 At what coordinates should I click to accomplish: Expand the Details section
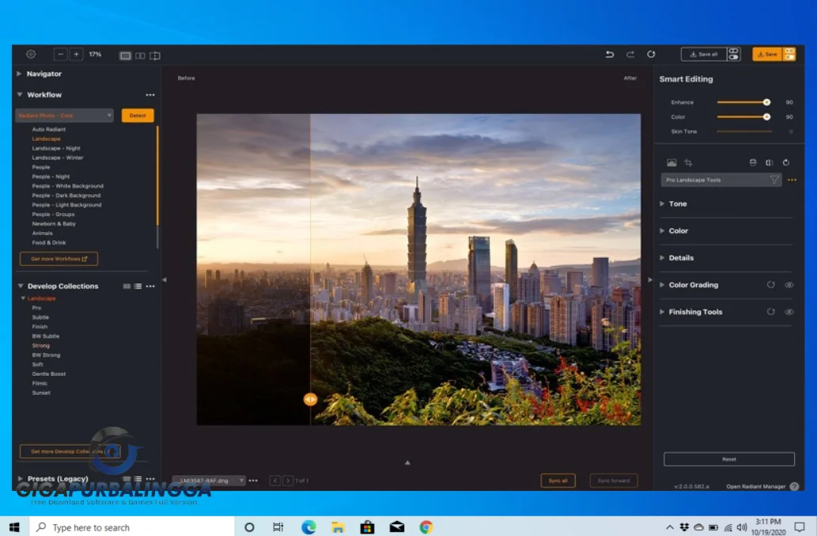[662, 258]
